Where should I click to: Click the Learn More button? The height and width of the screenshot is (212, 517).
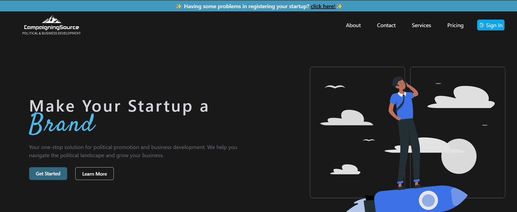(94, 174)
